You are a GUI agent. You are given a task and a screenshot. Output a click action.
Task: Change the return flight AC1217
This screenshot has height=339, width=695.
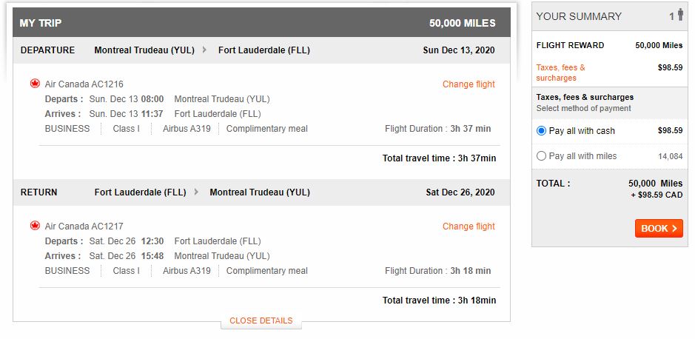pyautogui.click(x=469, y=226)
